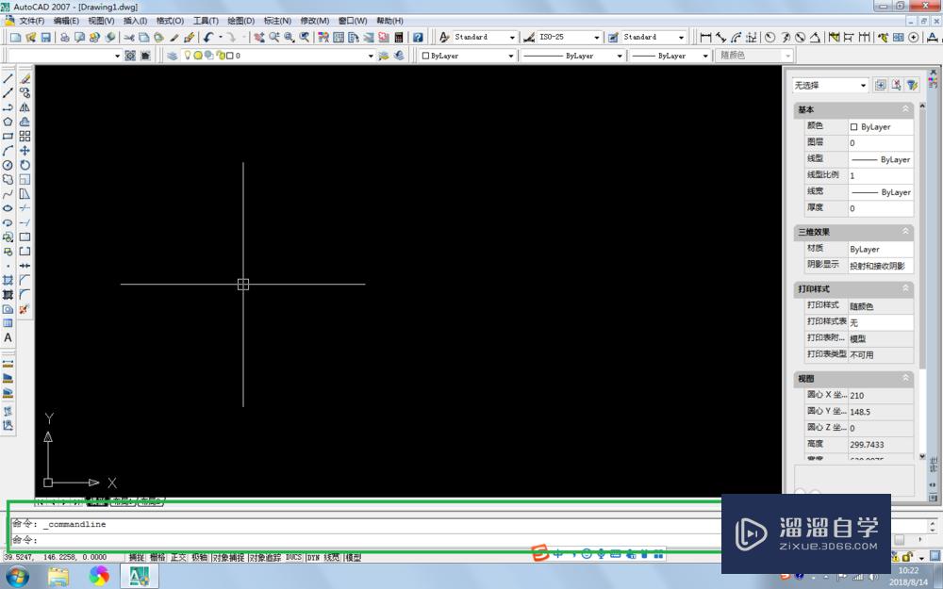Toggle 正交 (Ortho) mode in status bar
Image resolution: width=943 pixels, height=589 pixels.
click(178, 558)
